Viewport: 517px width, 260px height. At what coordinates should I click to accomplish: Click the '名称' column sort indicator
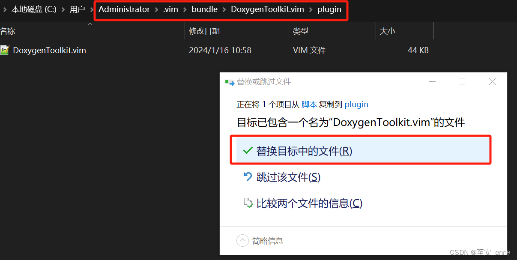click(x=90, y=25)
